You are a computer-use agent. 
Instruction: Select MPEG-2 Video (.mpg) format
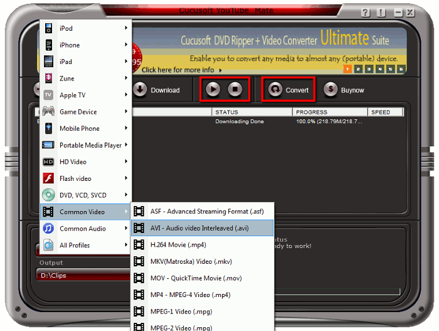point(202,327)
